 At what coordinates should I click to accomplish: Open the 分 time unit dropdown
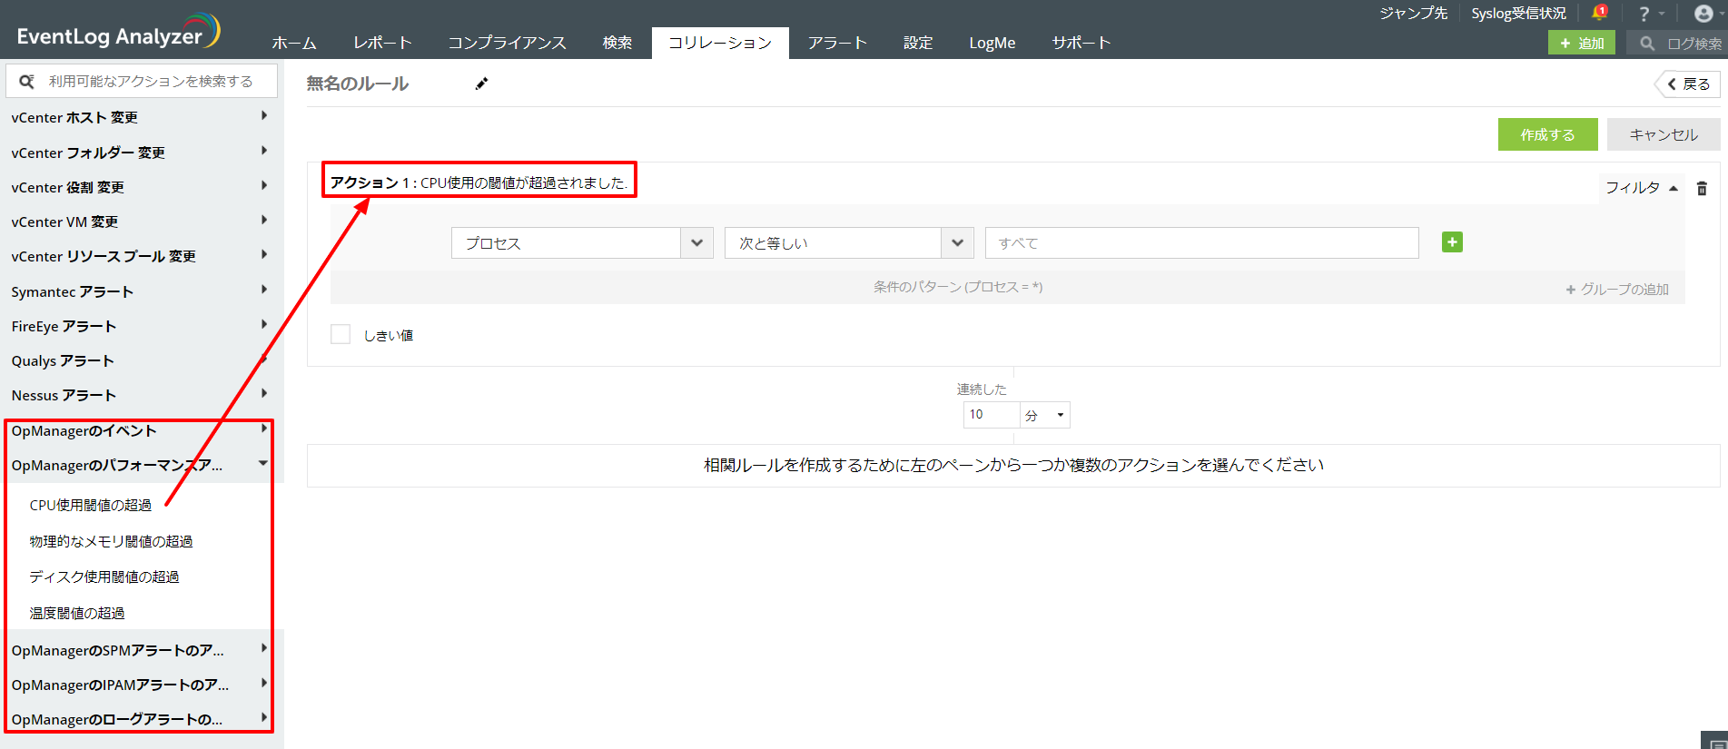coord(1044,415)
